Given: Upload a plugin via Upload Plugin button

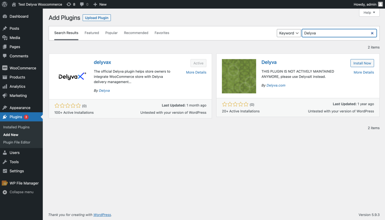Looking at the screenshot, I should coord(97,18).
